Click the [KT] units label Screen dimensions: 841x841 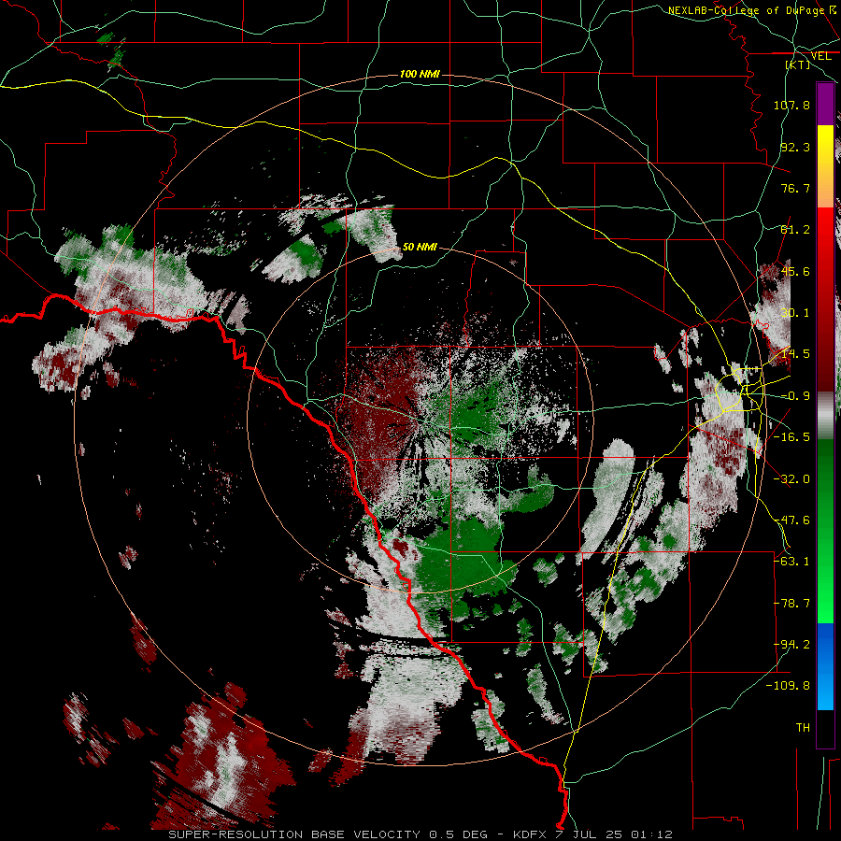(x=798, y=64)
